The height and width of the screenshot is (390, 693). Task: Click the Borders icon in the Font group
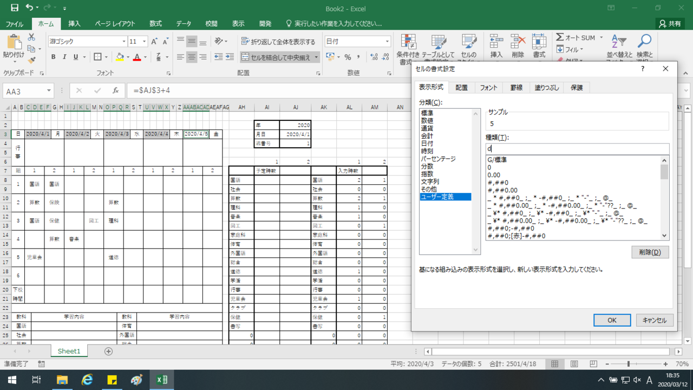tap(97, 57)
